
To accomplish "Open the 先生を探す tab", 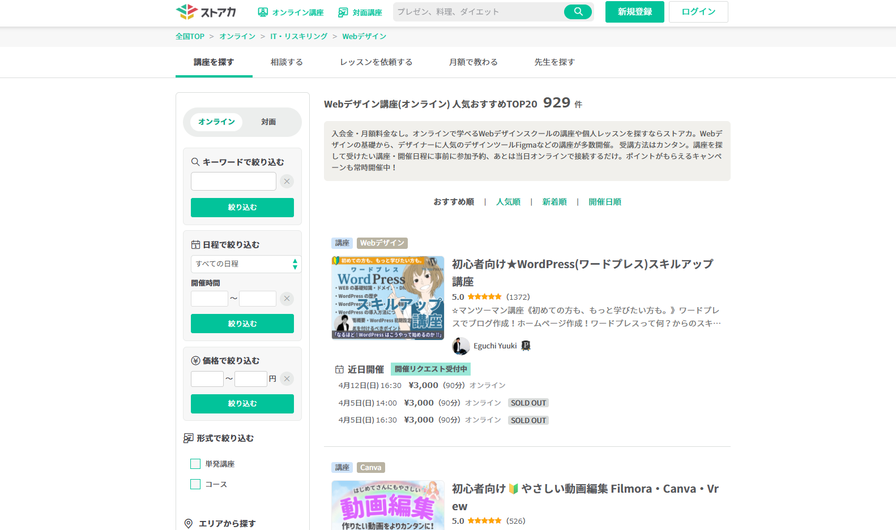I will tap(554, 62).
